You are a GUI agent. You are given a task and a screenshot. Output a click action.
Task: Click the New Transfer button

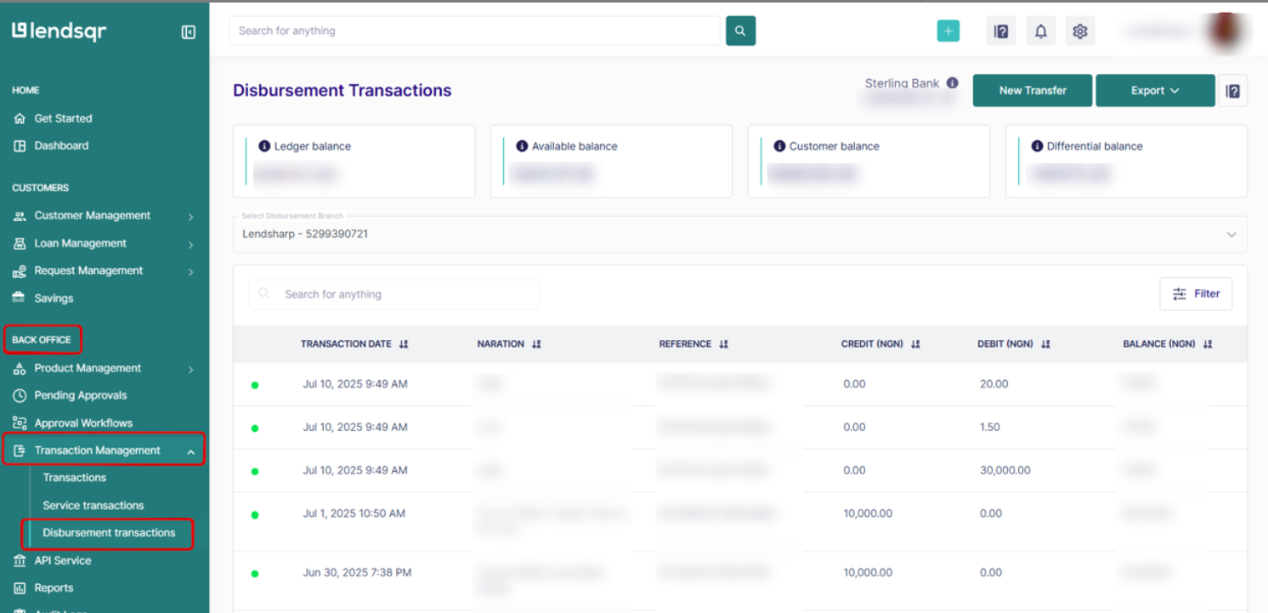pos(1032,90)
